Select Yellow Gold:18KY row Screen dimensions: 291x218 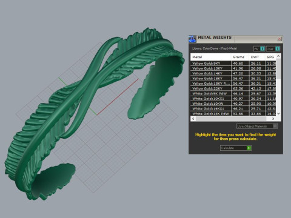click(x=233, y=78)
